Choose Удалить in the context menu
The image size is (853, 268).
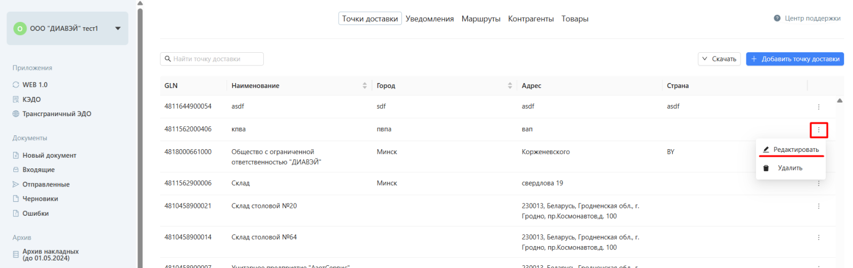pyautogui.click(x=790, y=168)
